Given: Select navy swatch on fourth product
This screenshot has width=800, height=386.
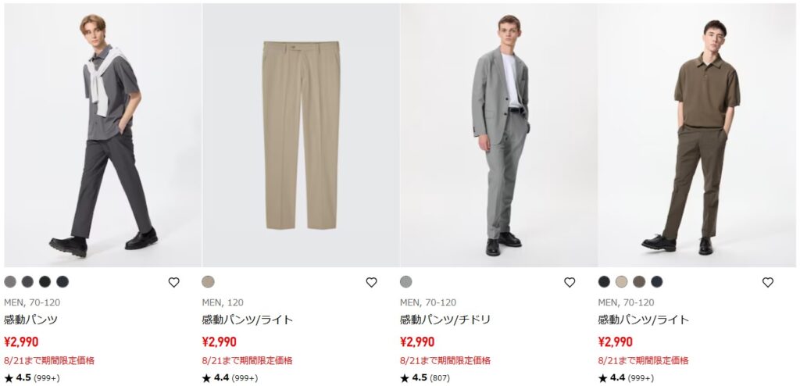Looking at the screenshot, I should click(656, 282).
